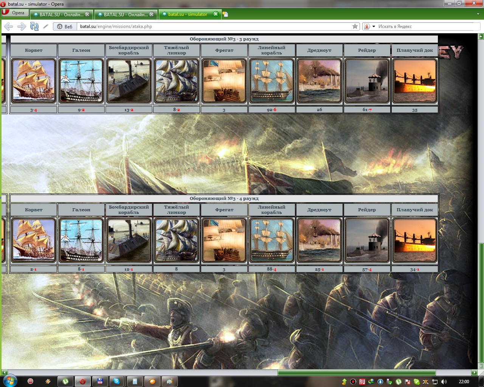Click the volume speaker icon in tray
Image resolution: width=484 pixels, height=387 pixels.
tap(444, 382)
